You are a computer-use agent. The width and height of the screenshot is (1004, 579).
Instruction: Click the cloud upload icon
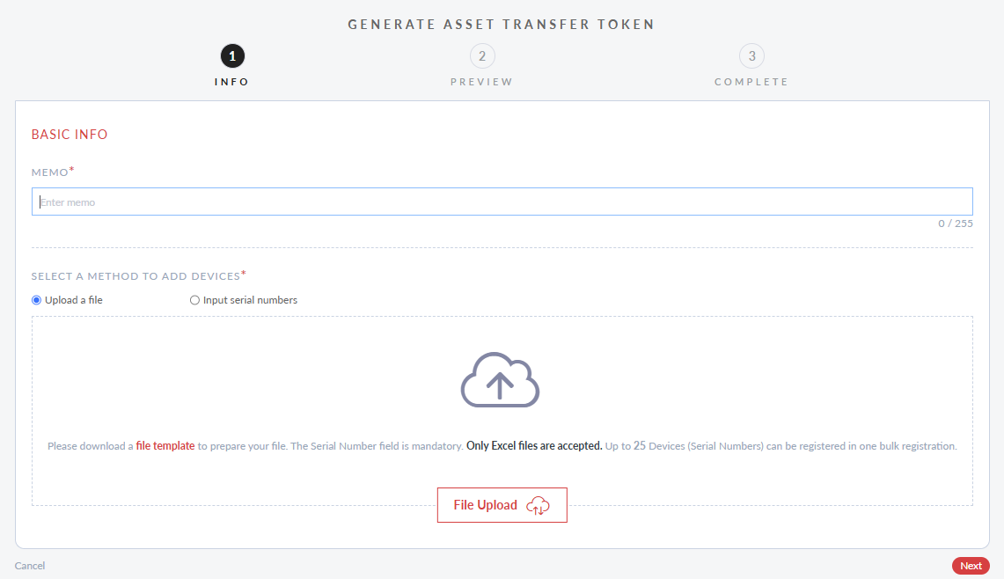499,379
